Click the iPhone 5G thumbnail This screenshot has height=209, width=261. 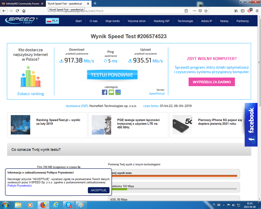[x=182, y=125]
